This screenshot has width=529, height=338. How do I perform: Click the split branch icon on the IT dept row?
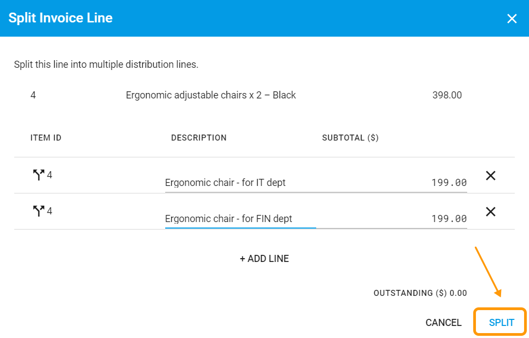click(x=37, y=175)
